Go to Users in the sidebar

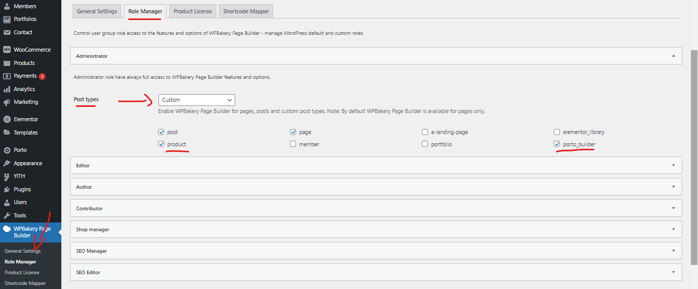[x=20, y=202]
